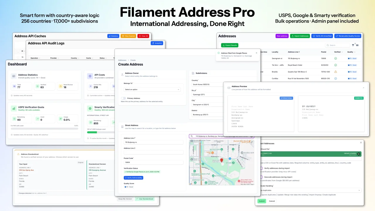The image size is (375, 211).
Task: Click the 75 - Good quality badge in table
Action: (352, 58)
